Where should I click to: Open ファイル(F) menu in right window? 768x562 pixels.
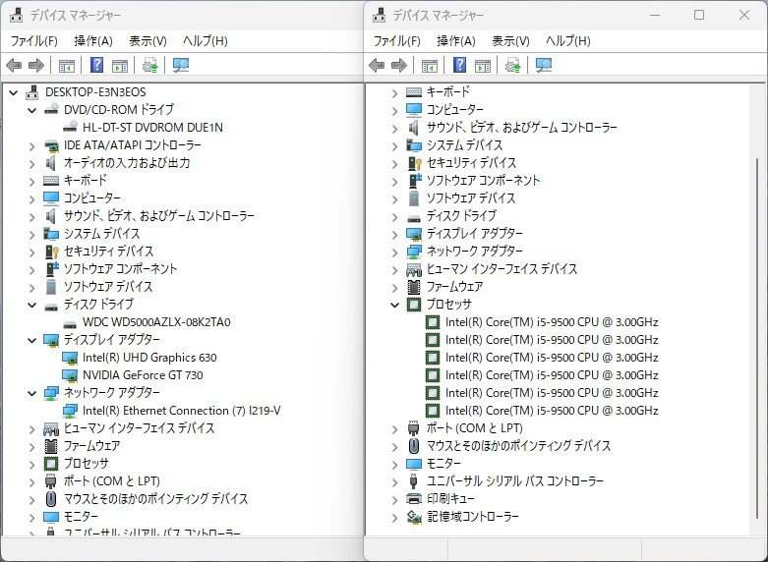(x=396, y=41)
